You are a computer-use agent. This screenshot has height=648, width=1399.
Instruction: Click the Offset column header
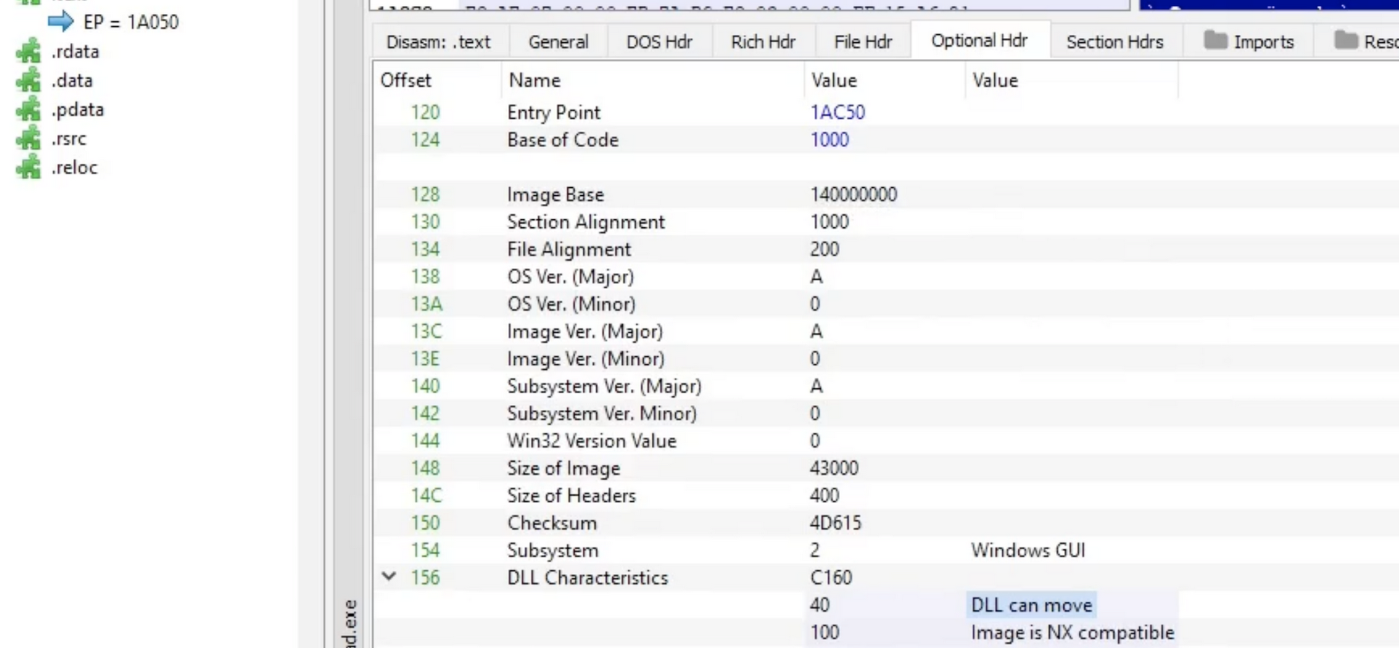coord(406,80)
